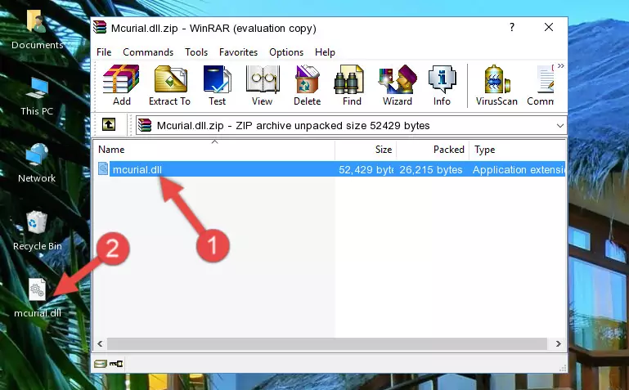The image size is (629, 390).
Task: Click the Extract To toolbar icon
Action: [169, 85]
